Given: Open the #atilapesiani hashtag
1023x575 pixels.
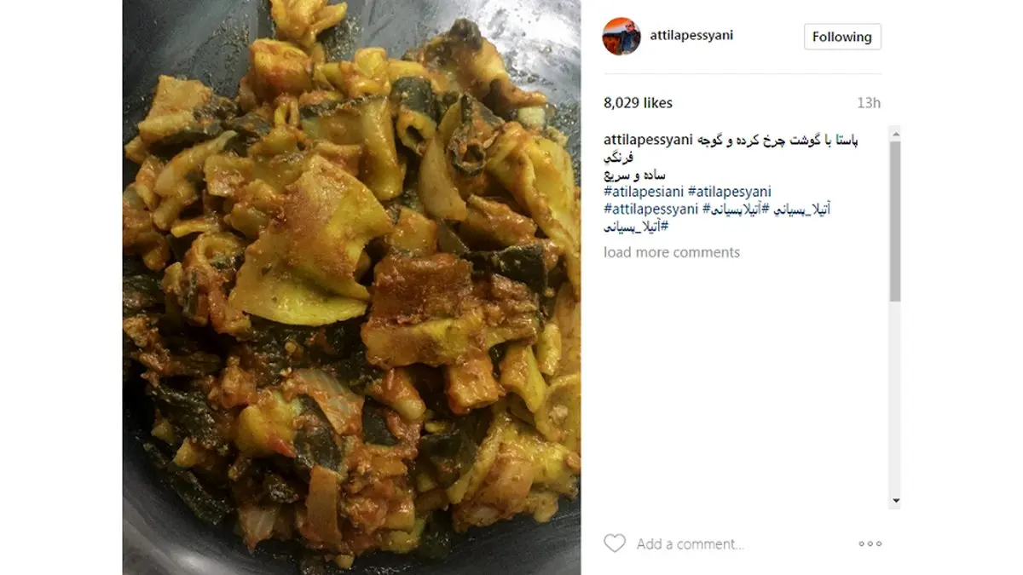Looking at the screenshot, I should tap(643, 193).
